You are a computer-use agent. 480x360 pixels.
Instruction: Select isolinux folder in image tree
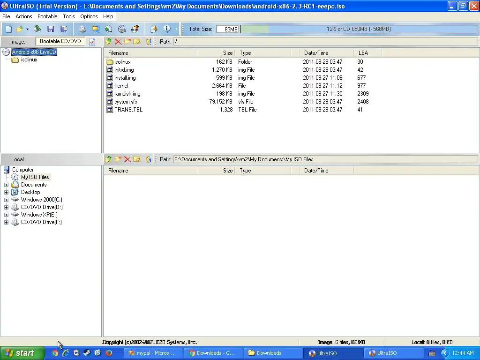pos(29,60)
